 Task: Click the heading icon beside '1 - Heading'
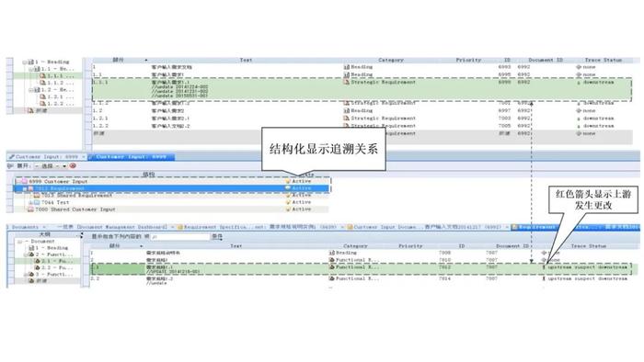[30, 62]
